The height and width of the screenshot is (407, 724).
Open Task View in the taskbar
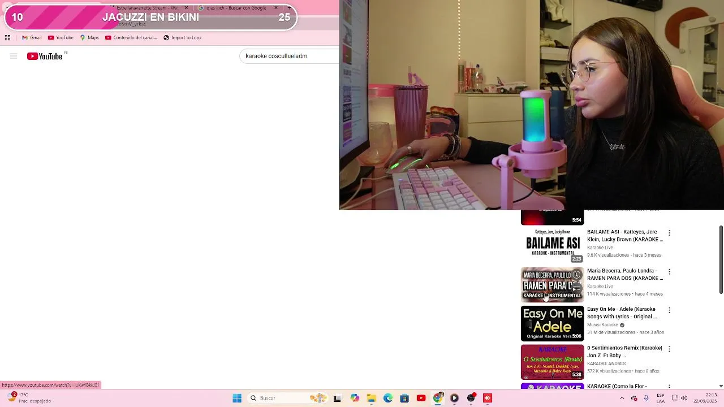point(337,398)
